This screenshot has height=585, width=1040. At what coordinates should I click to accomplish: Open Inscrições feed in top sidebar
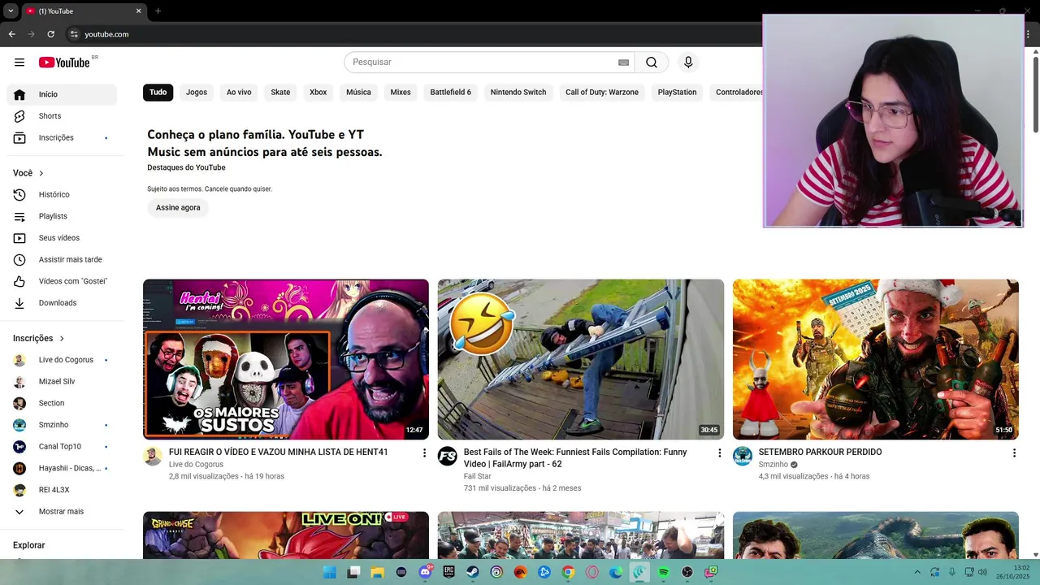click(62, 138)
